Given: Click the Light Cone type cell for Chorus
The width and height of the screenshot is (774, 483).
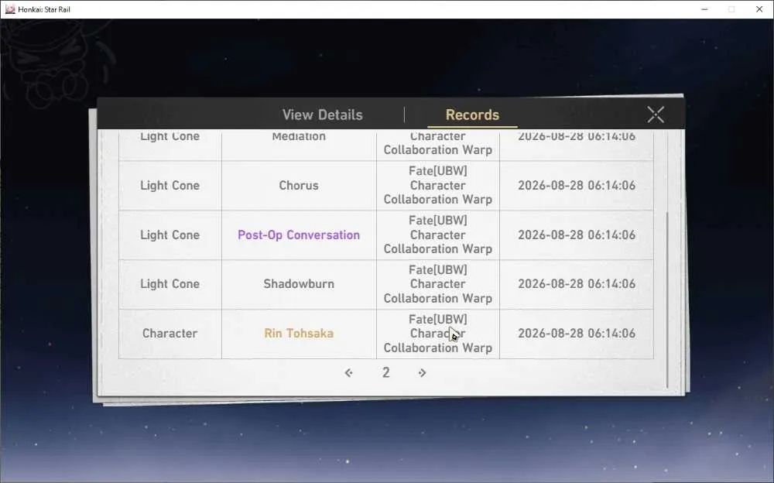Looking at the screenshot, I should 170,185.
